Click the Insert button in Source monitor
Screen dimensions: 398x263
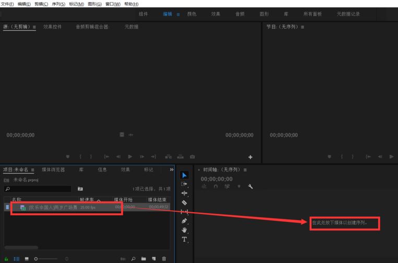tap(168, 156)
